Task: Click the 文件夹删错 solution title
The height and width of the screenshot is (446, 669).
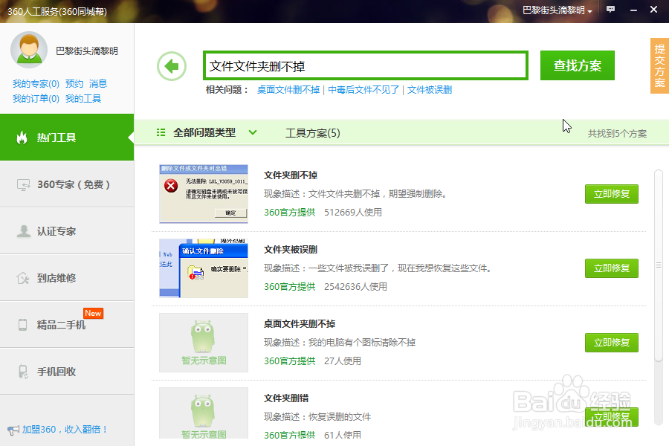Action: (286, 398)
